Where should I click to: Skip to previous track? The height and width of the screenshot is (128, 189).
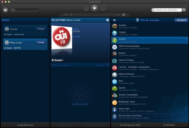click(86, 8)
